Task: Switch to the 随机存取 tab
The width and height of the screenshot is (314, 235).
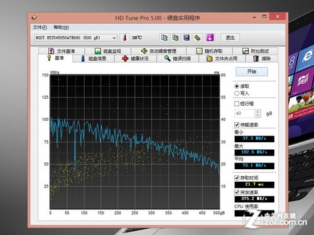Action: [209, 51]
